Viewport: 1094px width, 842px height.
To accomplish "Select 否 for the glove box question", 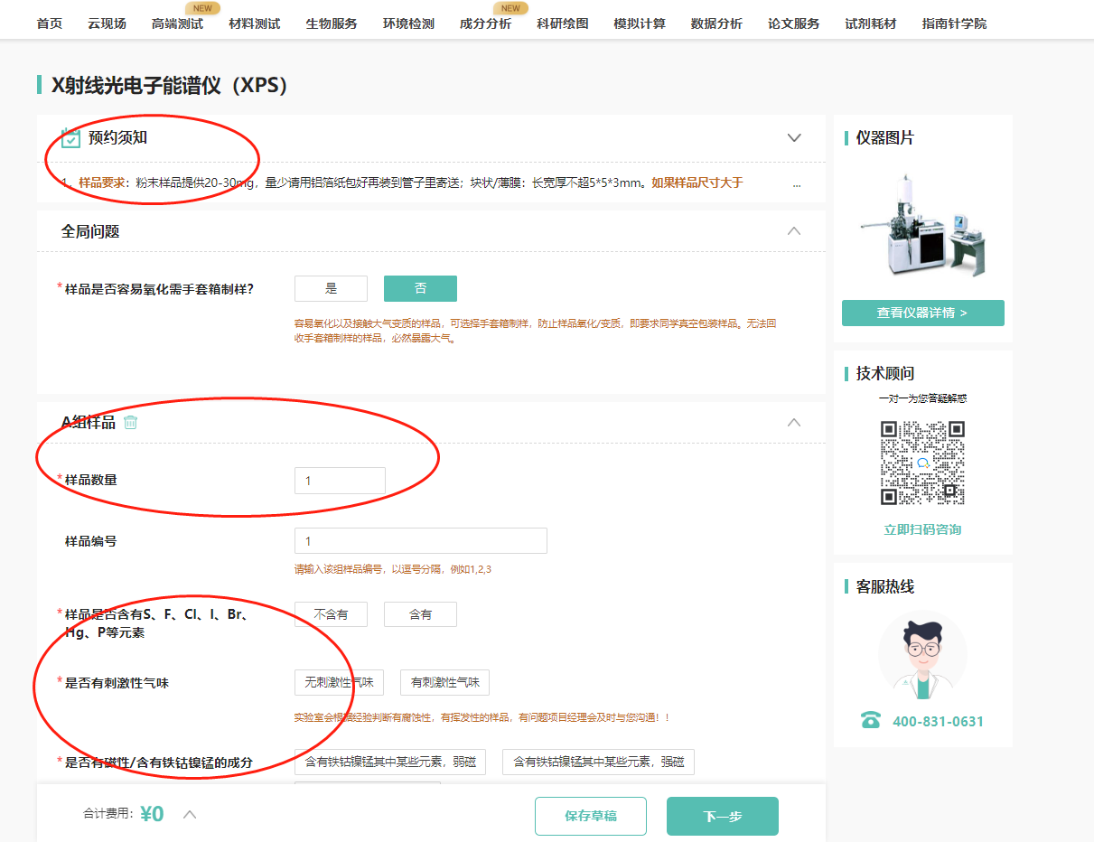I will click(x=419, y=288).
